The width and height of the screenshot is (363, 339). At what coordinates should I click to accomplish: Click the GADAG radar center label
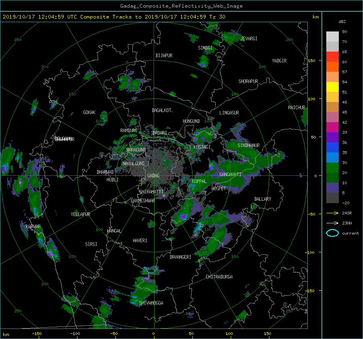[154, 176]
